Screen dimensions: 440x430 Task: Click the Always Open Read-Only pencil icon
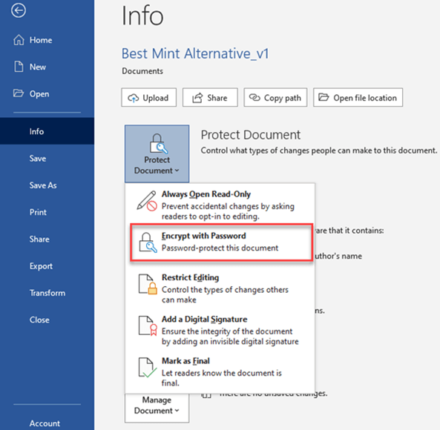click(x=147, y=201)
